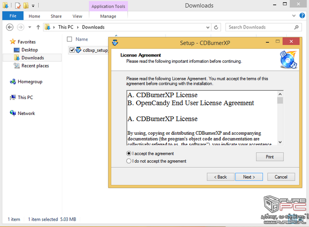Select 'I do not accept the agreement'
309x227 pixels.
point(129,161)
